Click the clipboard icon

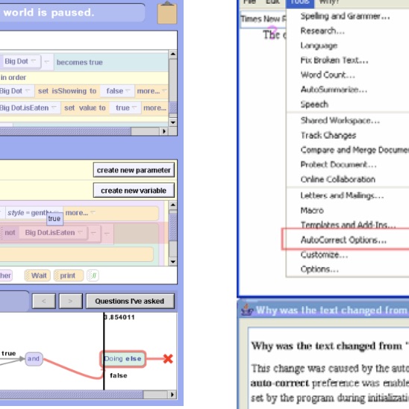pos(167,13)
